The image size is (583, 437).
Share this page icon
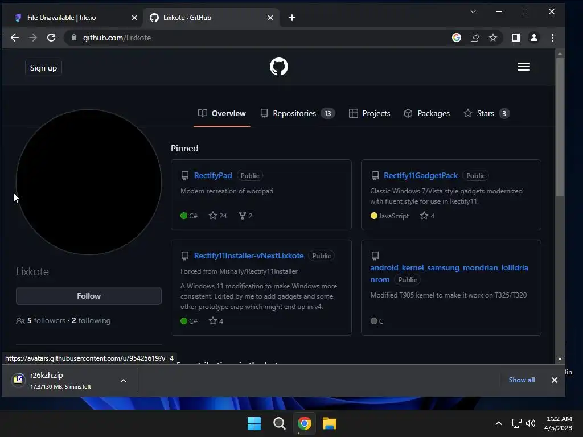474,38
